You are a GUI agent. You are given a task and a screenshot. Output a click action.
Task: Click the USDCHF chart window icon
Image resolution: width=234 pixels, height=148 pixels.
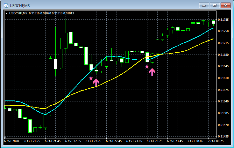[x=6, y=5]
